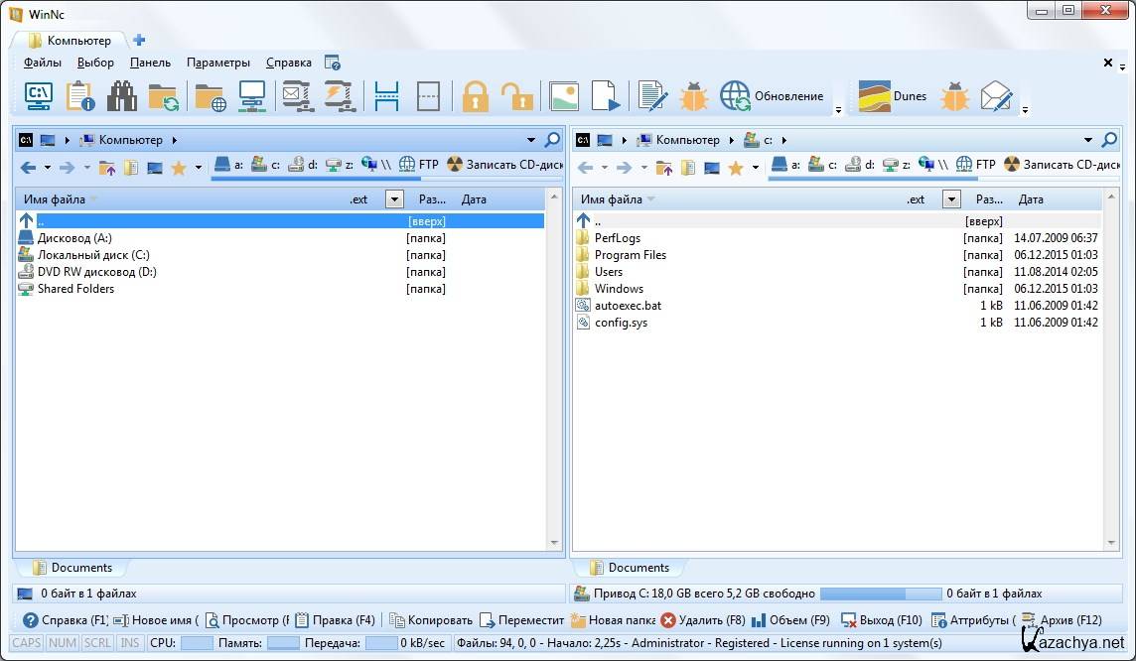Viewport: 1136px width, 661px height.
Task: Click the closed padlock encrypt icon
Action: pyautogui.click(x=476, y=96)
